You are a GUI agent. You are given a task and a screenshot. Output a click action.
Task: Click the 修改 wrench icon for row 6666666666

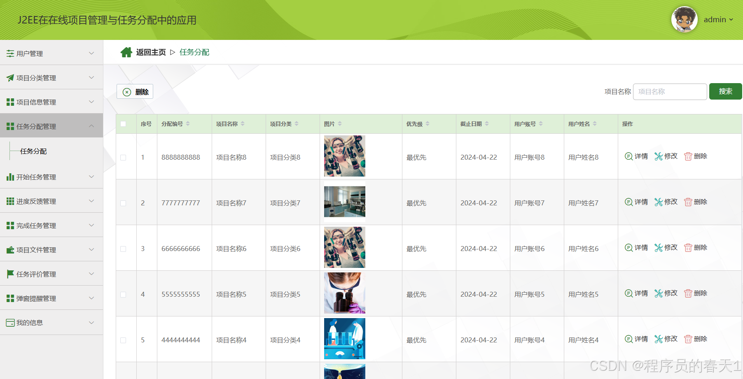point(659,248)
